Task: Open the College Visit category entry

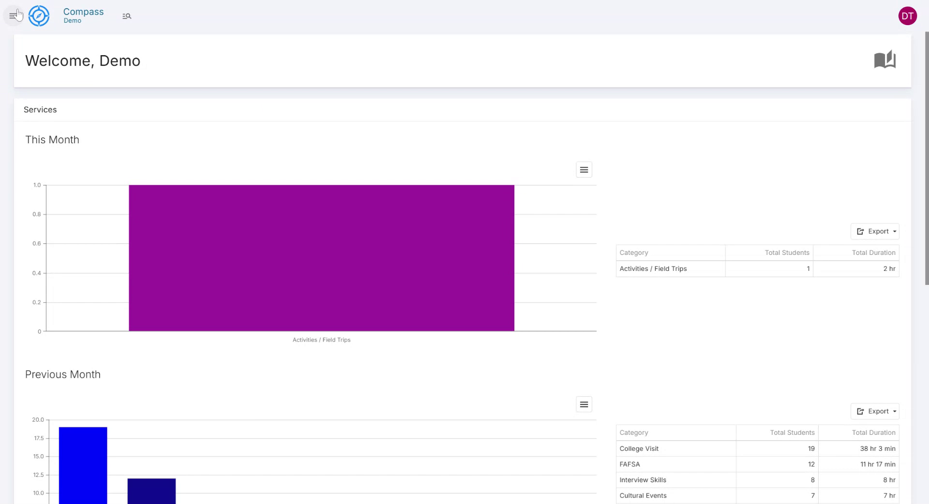Action: [639, 448]
